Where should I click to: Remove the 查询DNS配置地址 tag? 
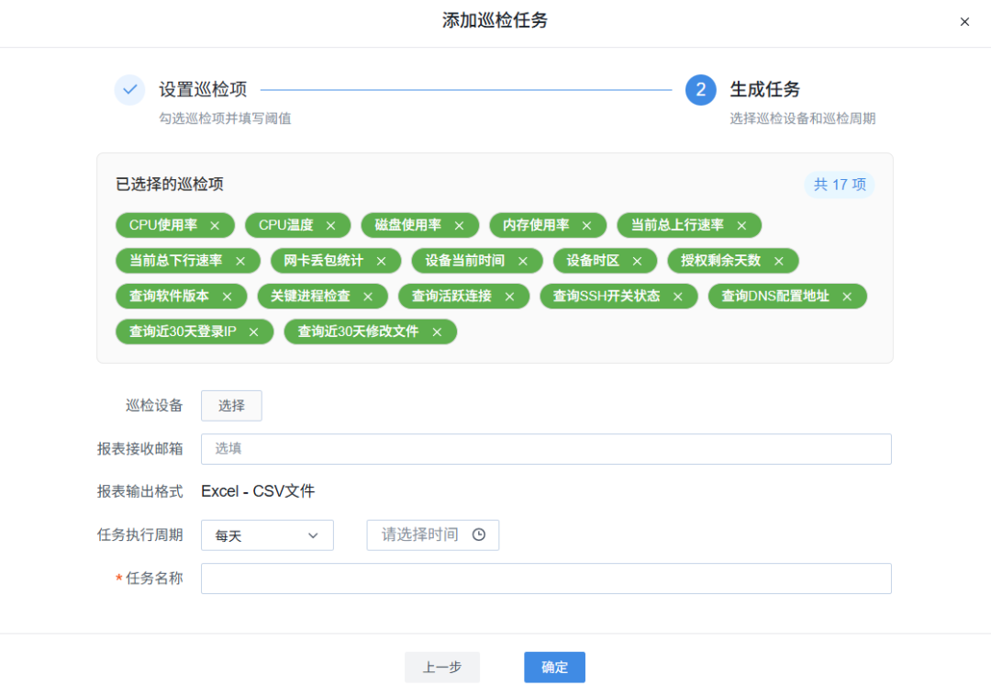coord(847,296)
